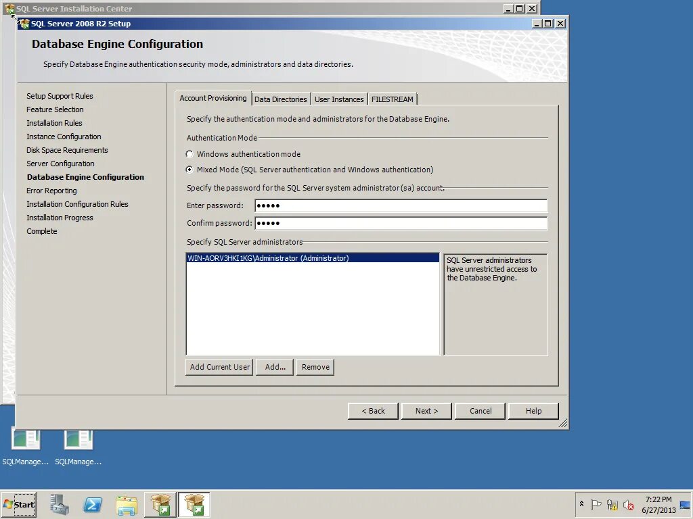Click Installation Configuration Rules step
693x519 pixels.
point(77,204)
